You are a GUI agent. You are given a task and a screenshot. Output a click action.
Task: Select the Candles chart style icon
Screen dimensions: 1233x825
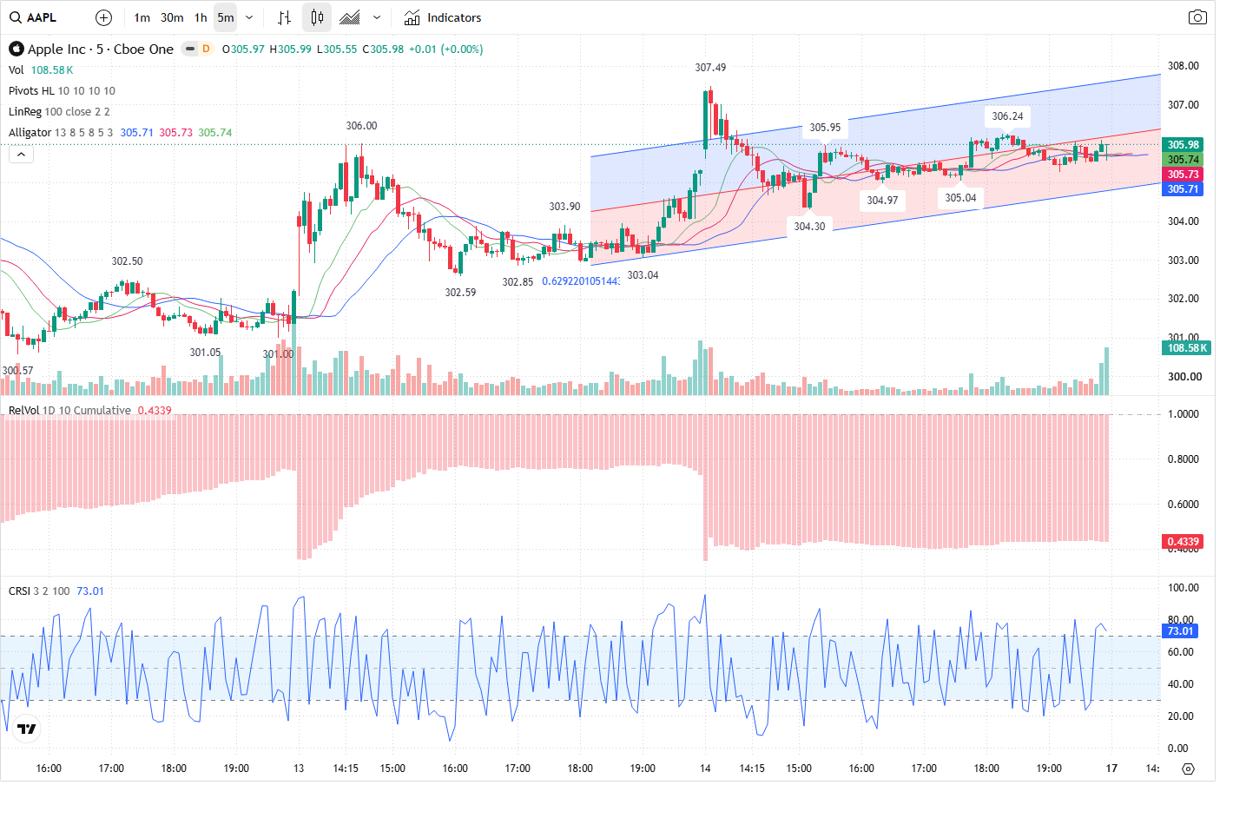click(317, 17)
